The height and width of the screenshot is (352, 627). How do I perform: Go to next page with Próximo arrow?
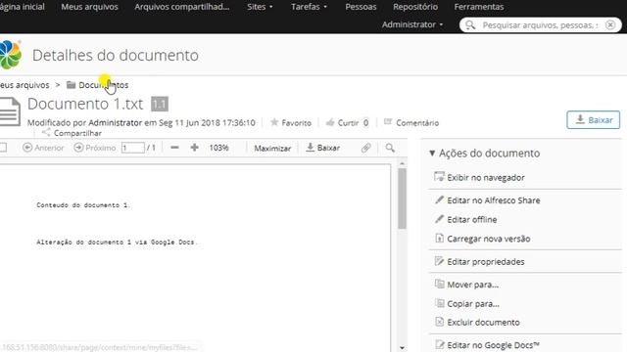click(x=78, y=148)
